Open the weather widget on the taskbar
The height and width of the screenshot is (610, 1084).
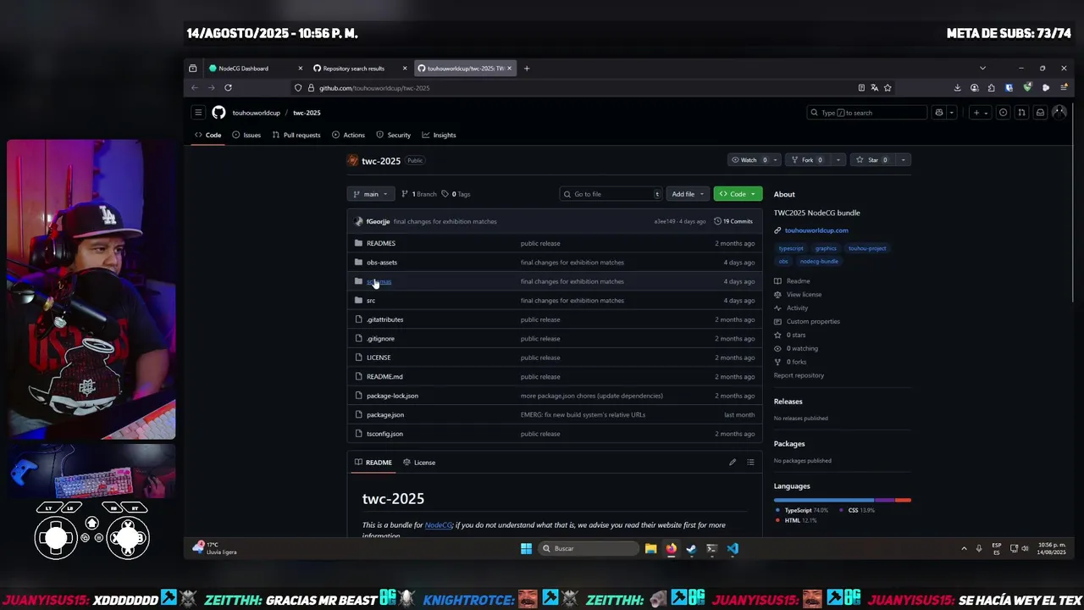click(x=215, y=548)
